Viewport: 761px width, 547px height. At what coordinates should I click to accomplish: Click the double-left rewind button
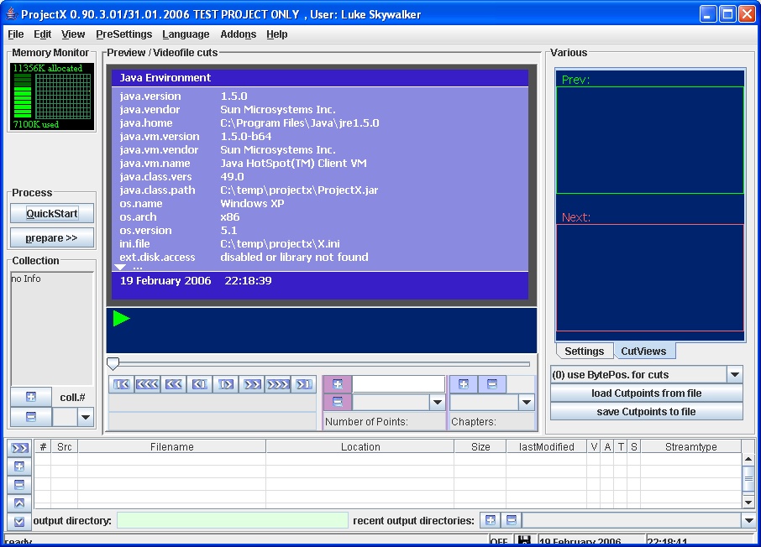coord(173,384)
